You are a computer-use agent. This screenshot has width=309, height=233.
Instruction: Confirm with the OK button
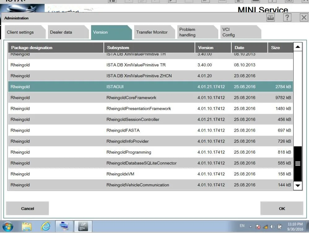(x=282, y=208)
